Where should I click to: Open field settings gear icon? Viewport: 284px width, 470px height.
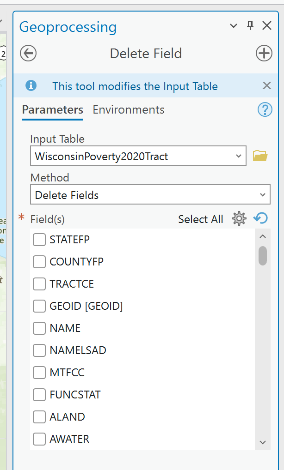coord(239,219)
